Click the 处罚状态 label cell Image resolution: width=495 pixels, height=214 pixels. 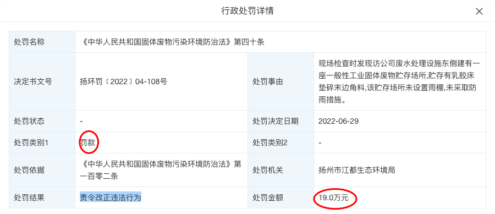tap(42, 121)
